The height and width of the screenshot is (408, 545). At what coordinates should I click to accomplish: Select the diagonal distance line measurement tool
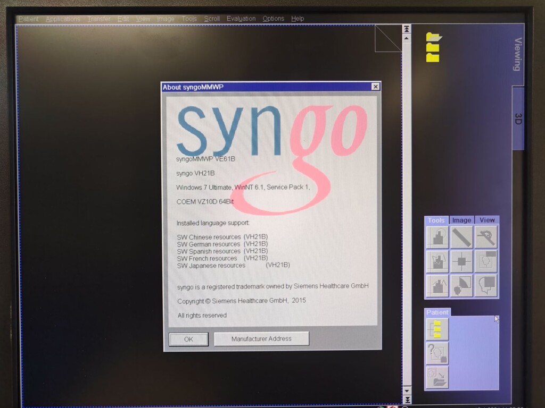(x=461, y=237)
